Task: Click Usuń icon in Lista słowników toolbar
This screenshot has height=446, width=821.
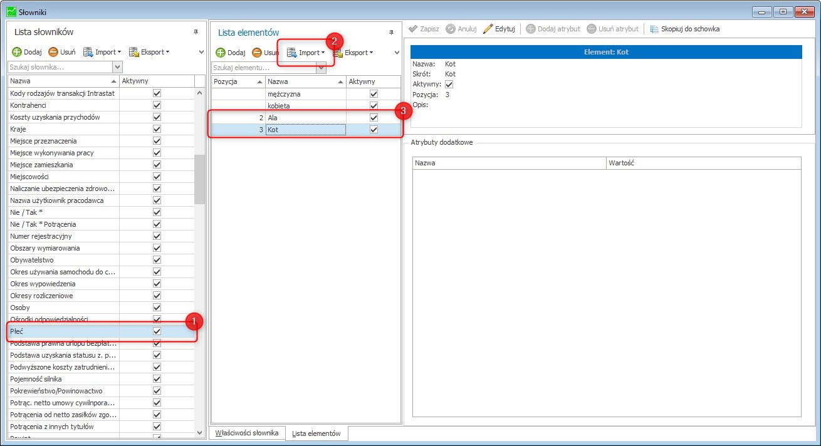Action: pyautogui.click(x=53, y=52)
